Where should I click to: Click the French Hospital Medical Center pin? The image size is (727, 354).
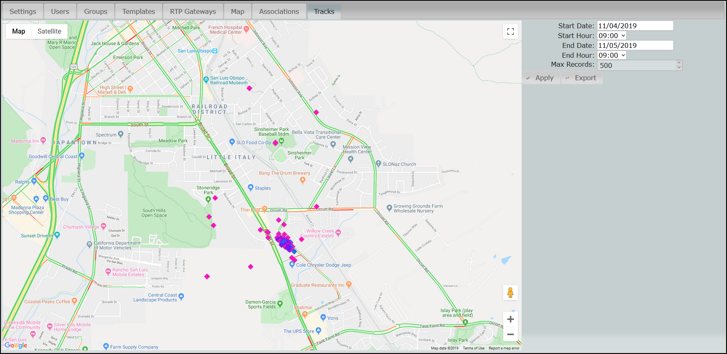click(x=246, y=29)
